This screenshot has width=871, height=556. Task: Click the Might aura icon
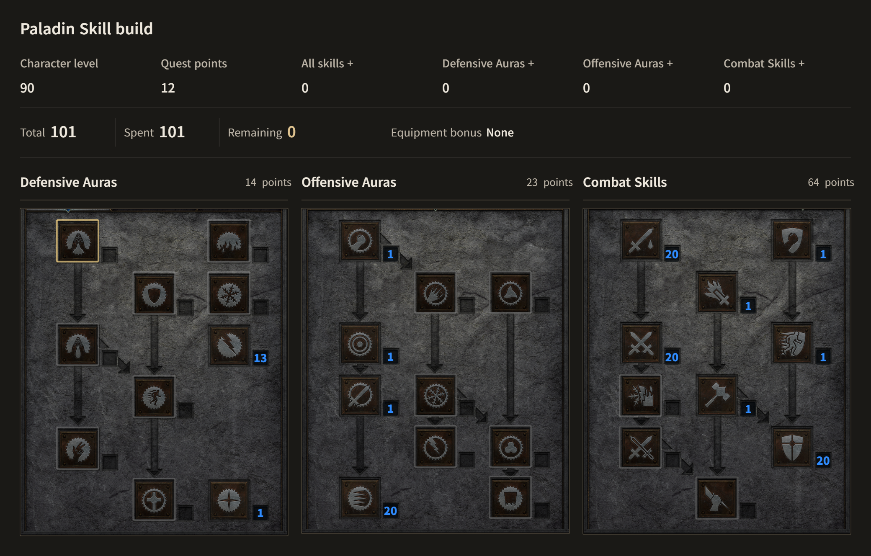[360, 241]
